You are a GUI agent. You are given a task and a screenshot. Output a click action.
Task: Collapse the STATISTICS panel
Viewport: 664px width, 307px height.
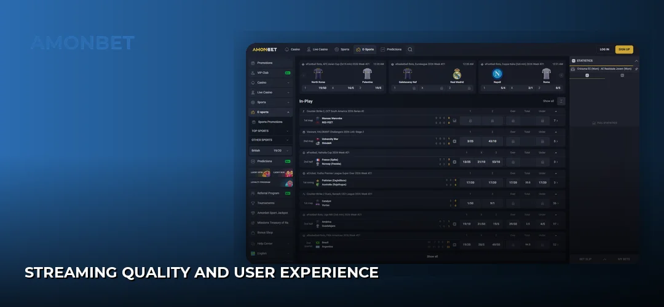pos(636,60)
